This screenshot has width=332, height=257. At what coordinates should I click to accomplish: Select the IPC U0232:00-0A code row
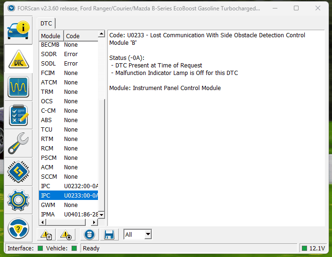68,186
